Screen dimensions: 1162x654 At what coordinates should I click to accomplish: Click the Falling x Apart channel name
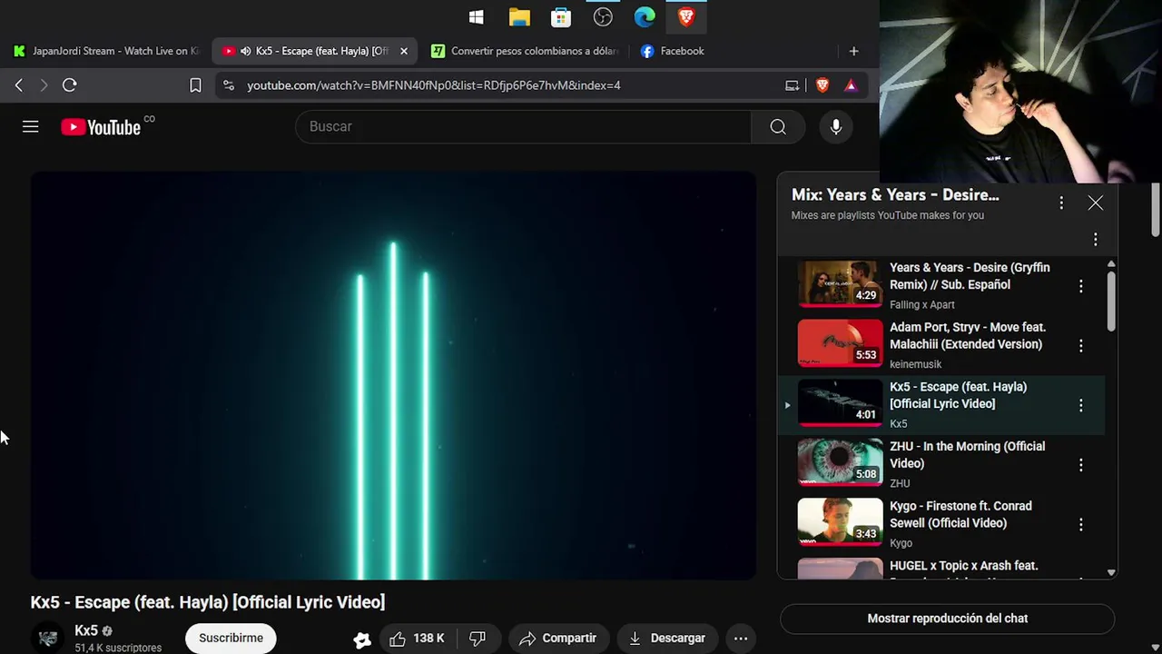coord(921,305)
